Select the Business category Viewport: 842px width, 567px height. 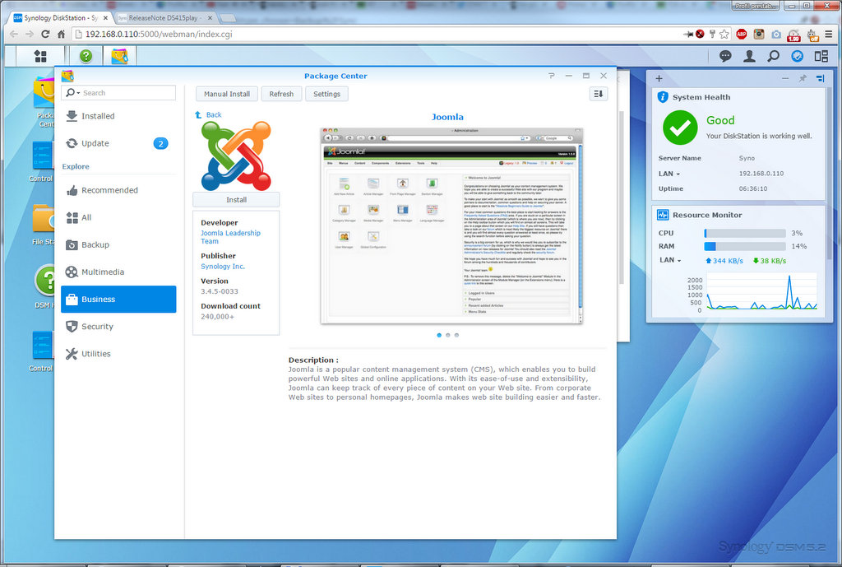click(118, 300)
